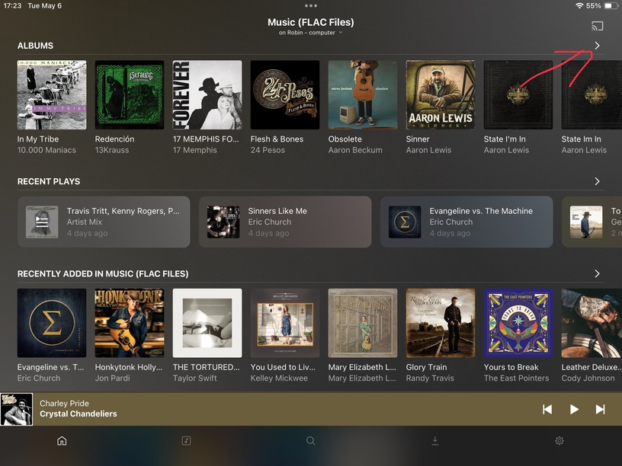Open Evangeline vs. The Machine recent play card

pyautogui.click(x=466, y=222)
